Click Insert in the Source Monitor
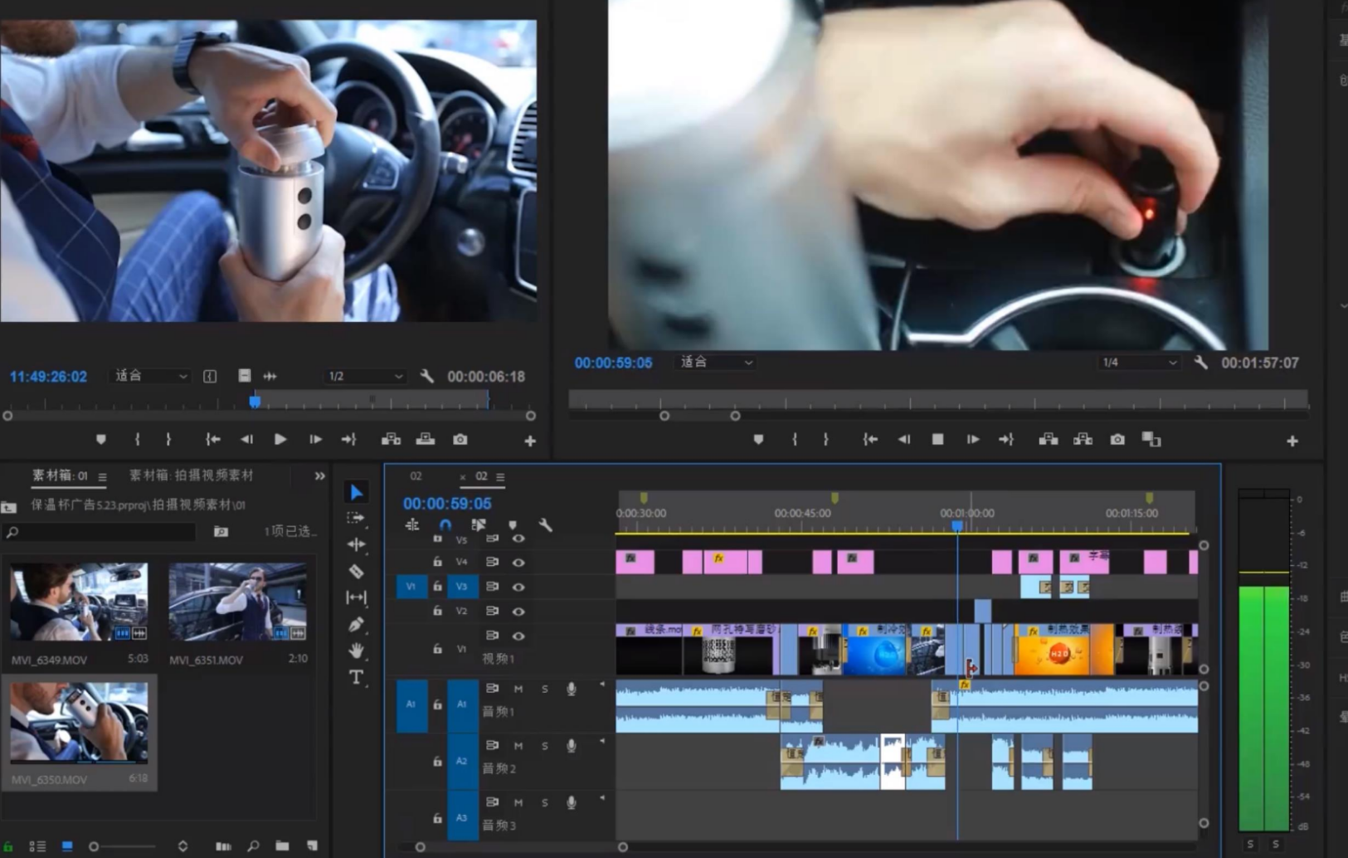Image resolution: width=1348 pixels, height=858 pixels. [x=391, y=439]
